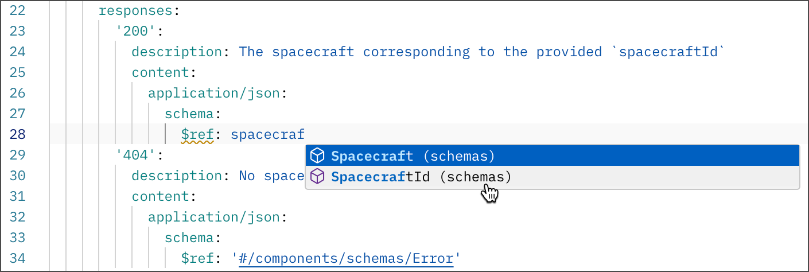Click line number 22 in the gutter
Viewport: 809px width, 272px height.
coord(18,11)
